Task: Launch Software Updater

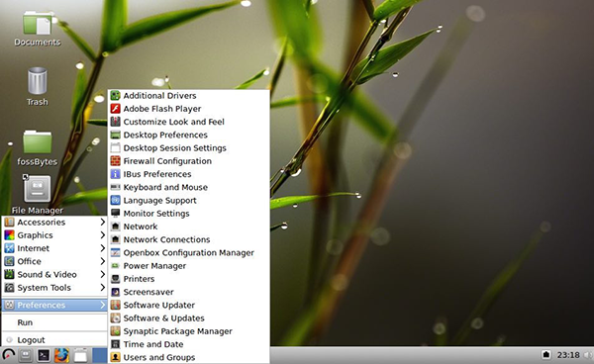Action: (x=189, y=305)
